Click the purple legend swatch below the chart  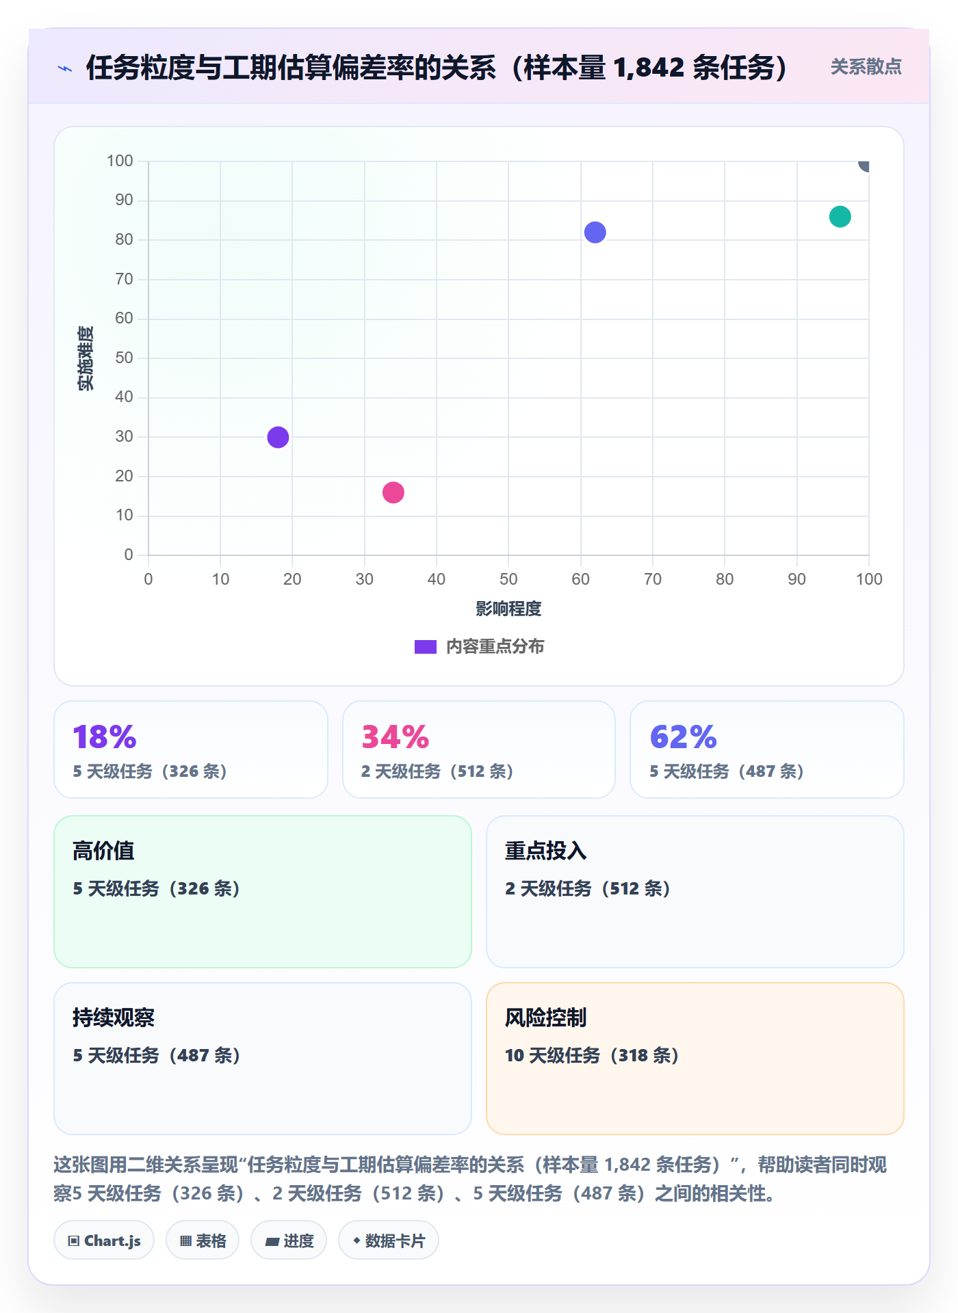pyautogui.click(x=426, y=647)
